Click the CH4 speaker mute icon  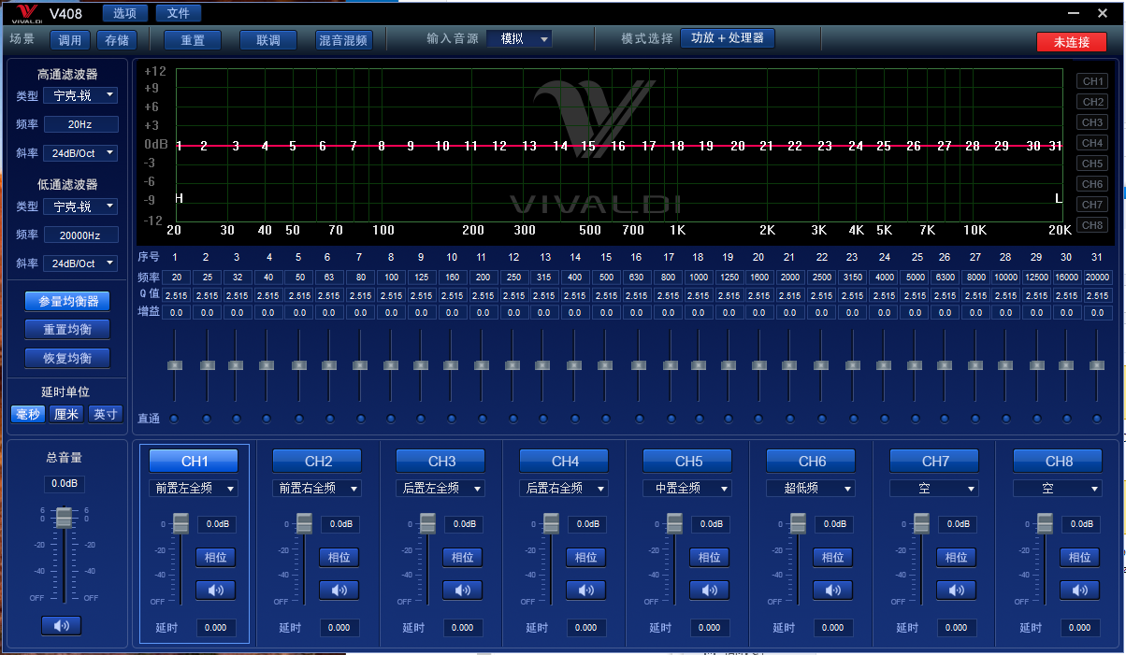click(585, 590)
